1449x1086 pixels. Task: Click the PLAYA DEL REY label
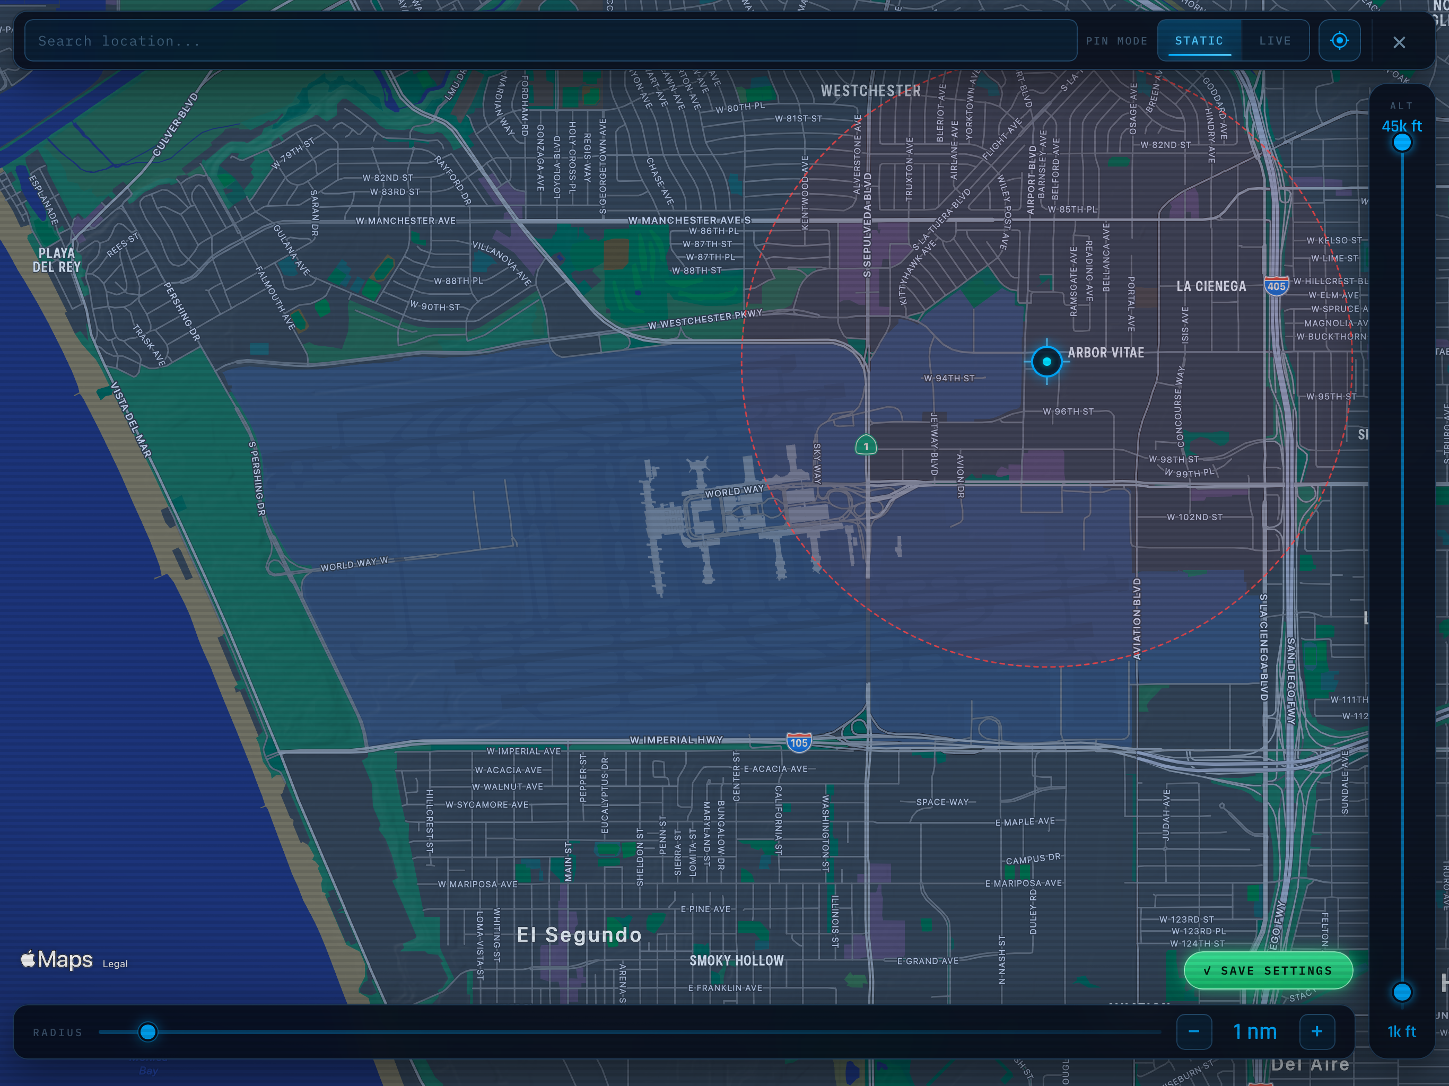[x=56, y=260]
